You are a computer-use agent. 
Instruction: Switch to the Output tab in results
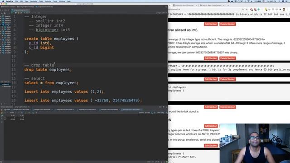(7, 110)
